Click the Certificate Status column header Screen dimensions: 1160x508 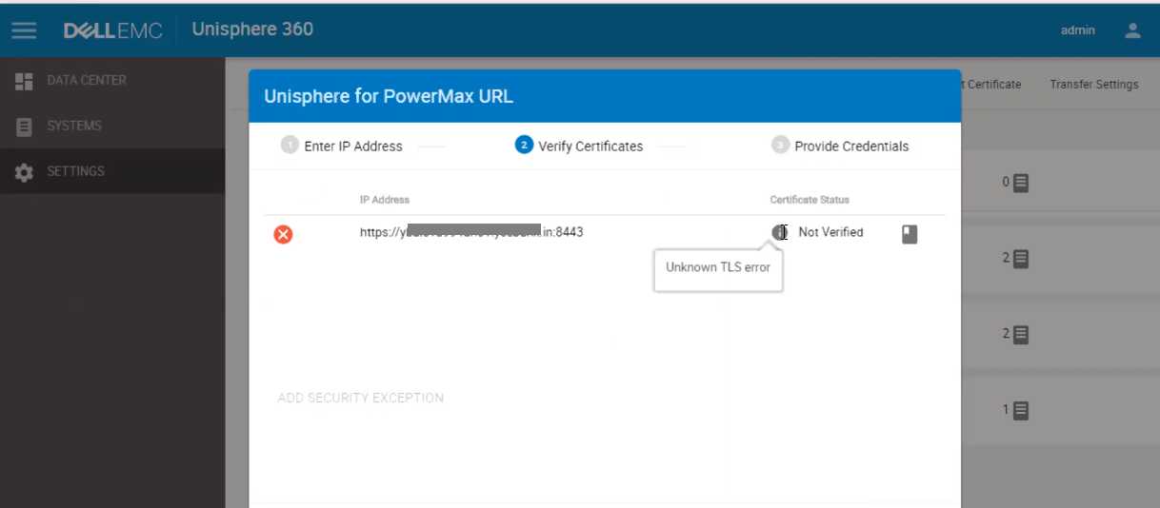(810, 200)
